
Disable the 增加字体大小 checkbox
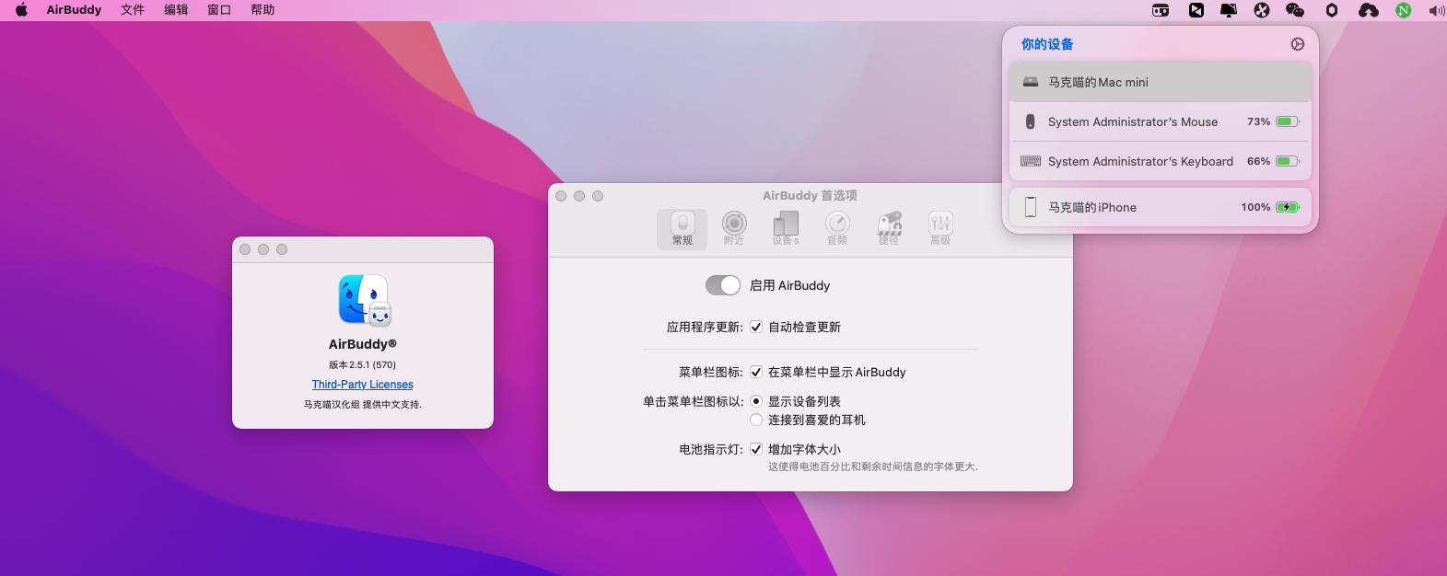tap(756, 449)
